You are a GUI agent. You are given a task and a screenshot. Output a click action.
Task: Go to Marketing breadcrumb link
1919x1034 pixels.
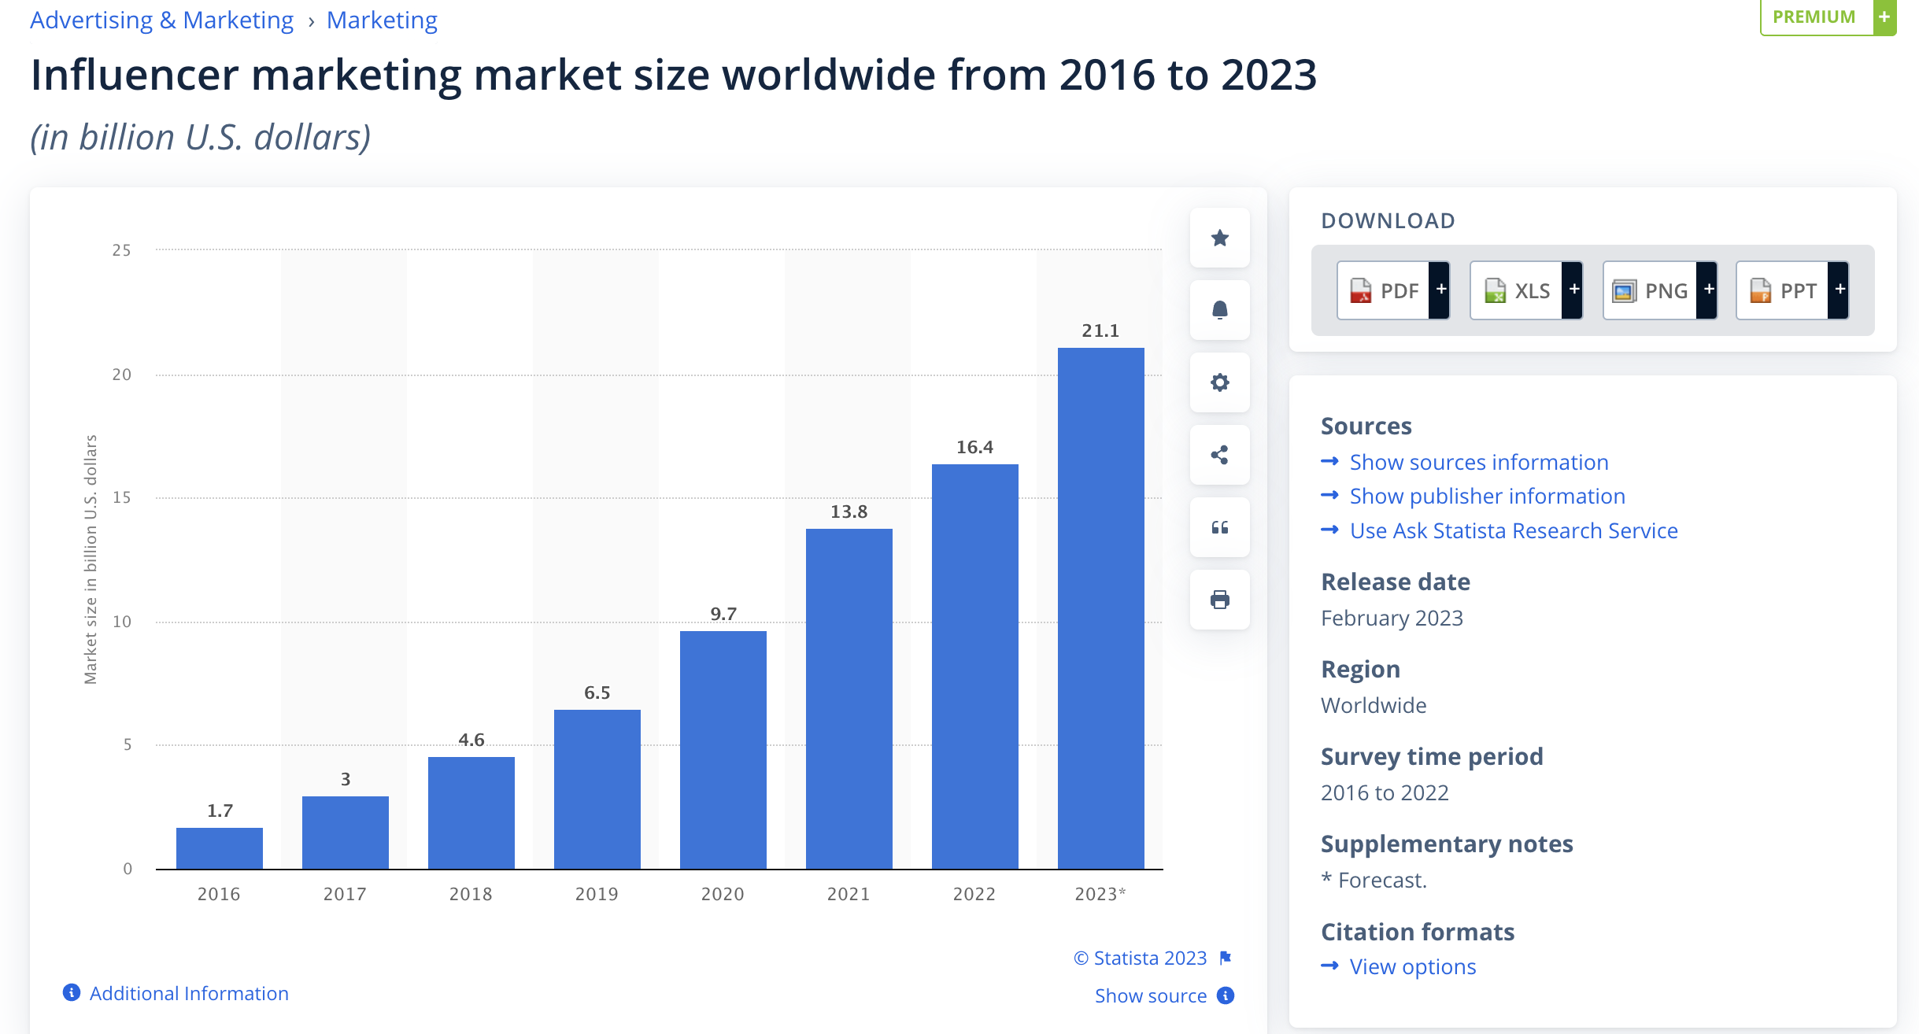point(382,20)
